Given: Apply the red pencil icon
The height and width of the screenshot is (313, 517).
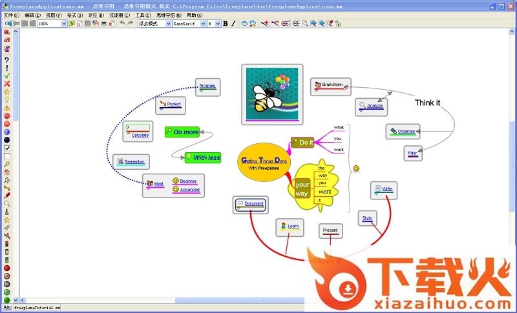Looking at the screenshot, I should pos(6,196).
